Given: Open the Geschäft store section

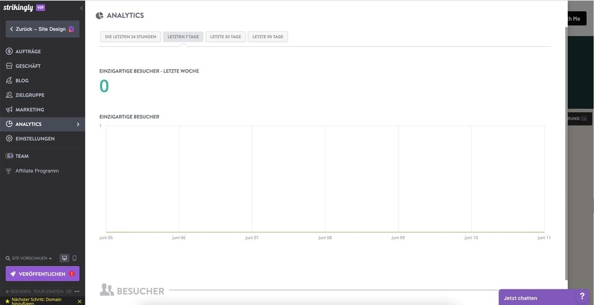Looking at the screenshot, I should [43, 66].
